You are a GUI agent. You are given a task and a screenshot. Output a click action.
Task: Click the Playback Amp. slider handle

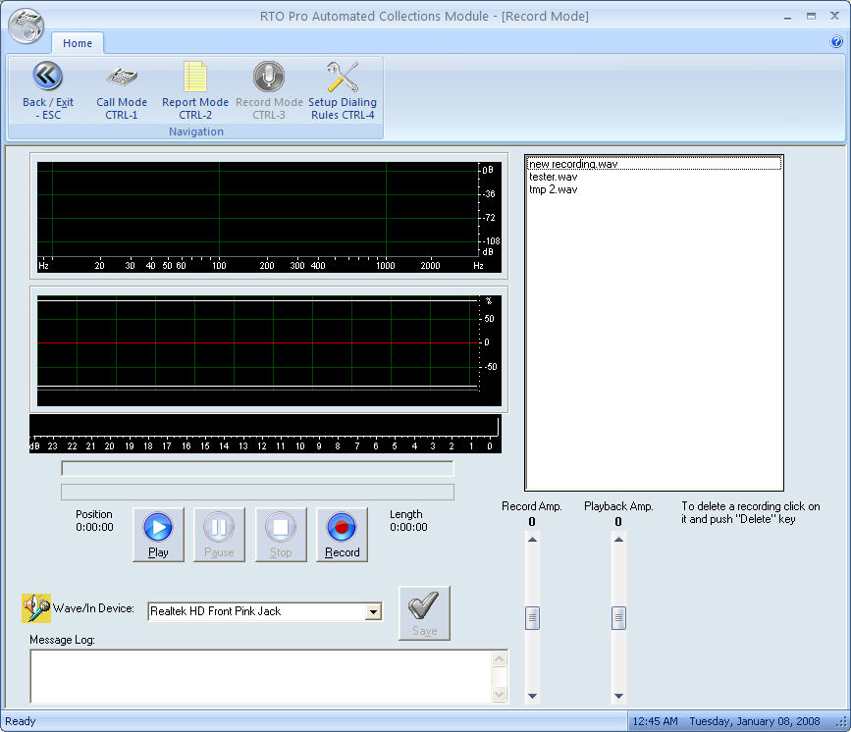point(618,617)
